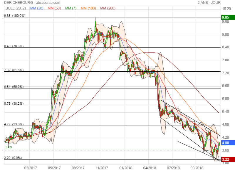The width and height of the screenshot is (235, 171).
Task: Click the green 9.85 price tag
Action: 228,17
